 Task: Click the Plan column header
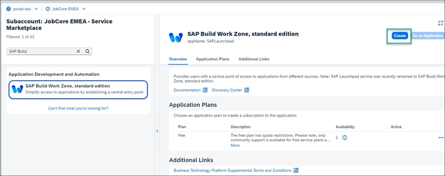(x=182, y=127)
